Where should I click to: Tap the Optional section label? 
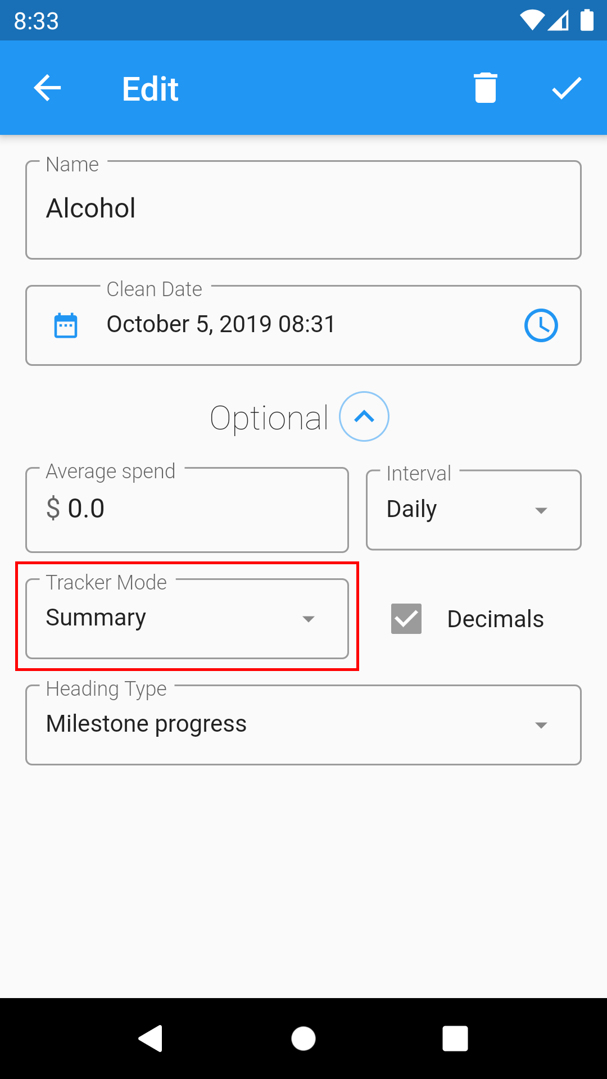[269, 418]
